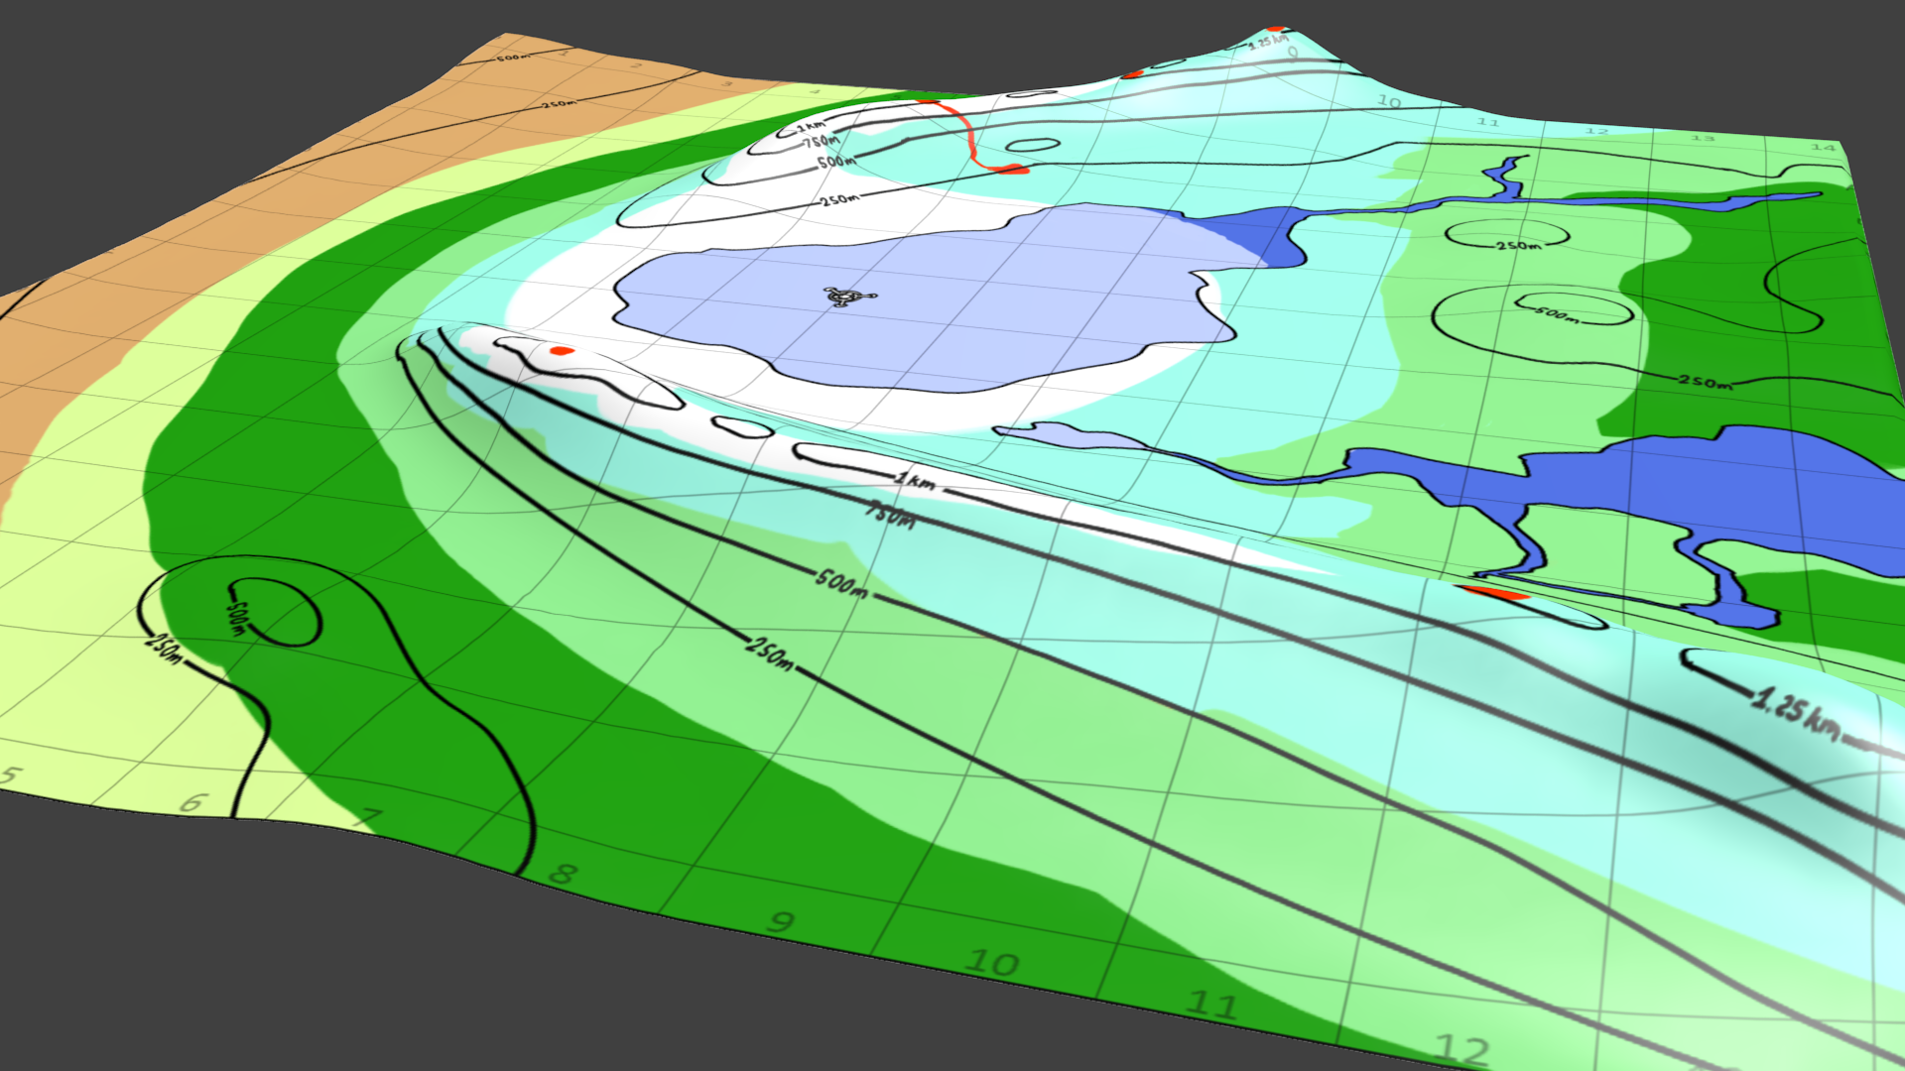Click grid number 12 at the bottom edge
The width and height of the screenshot is (1905, 1071).
(x=1462, y=1048)
